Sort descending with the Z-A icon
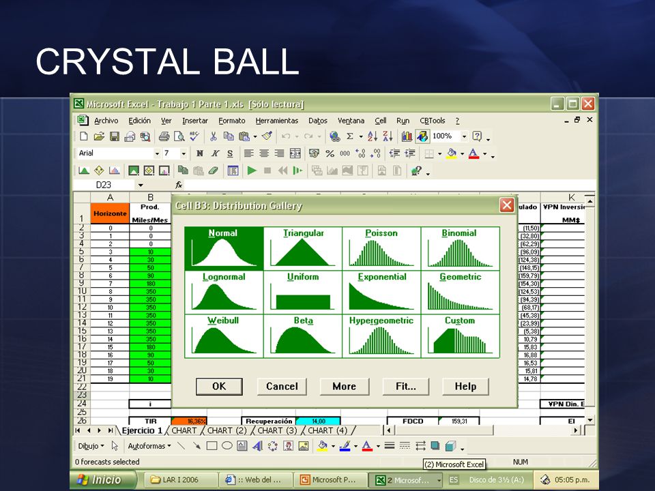Image resolution: width=655 pixels, height=491 pixels. (x=388, y=136)
